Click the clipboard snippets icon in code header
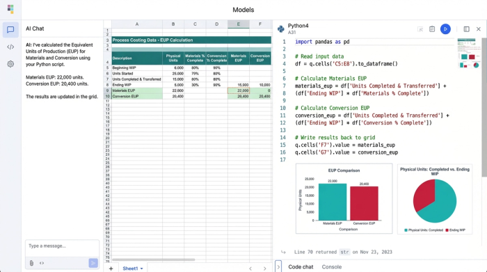 [x=432, y=29]
